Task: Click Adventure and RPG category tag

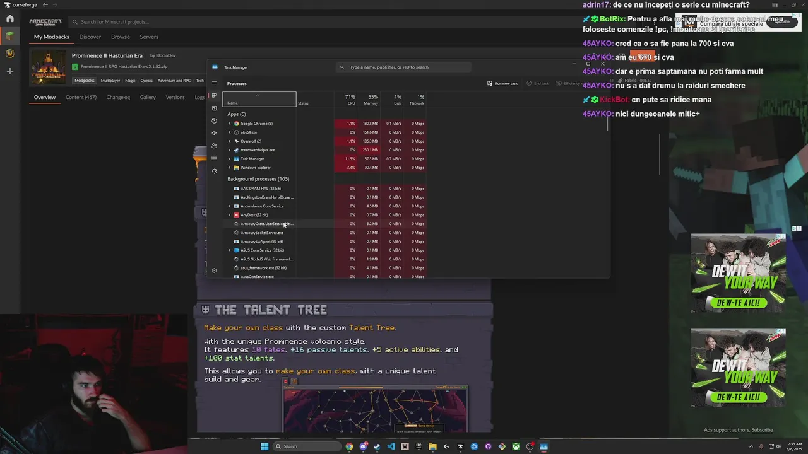Action: (174, 81)
